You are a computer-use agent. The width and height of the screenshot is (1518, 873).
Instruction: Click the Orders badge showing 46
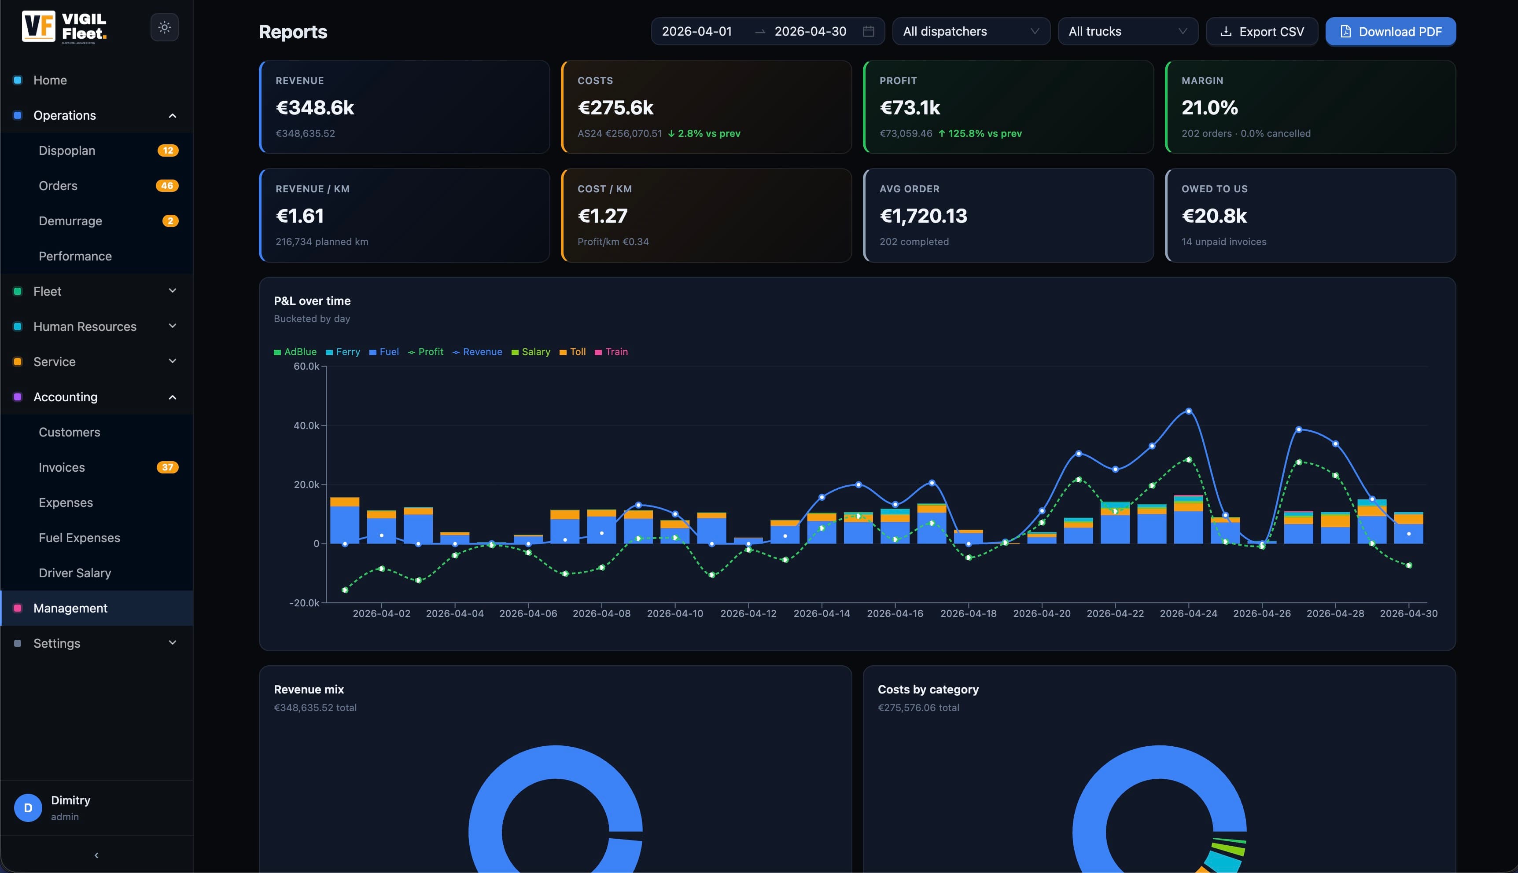click(x=167, y=186)
